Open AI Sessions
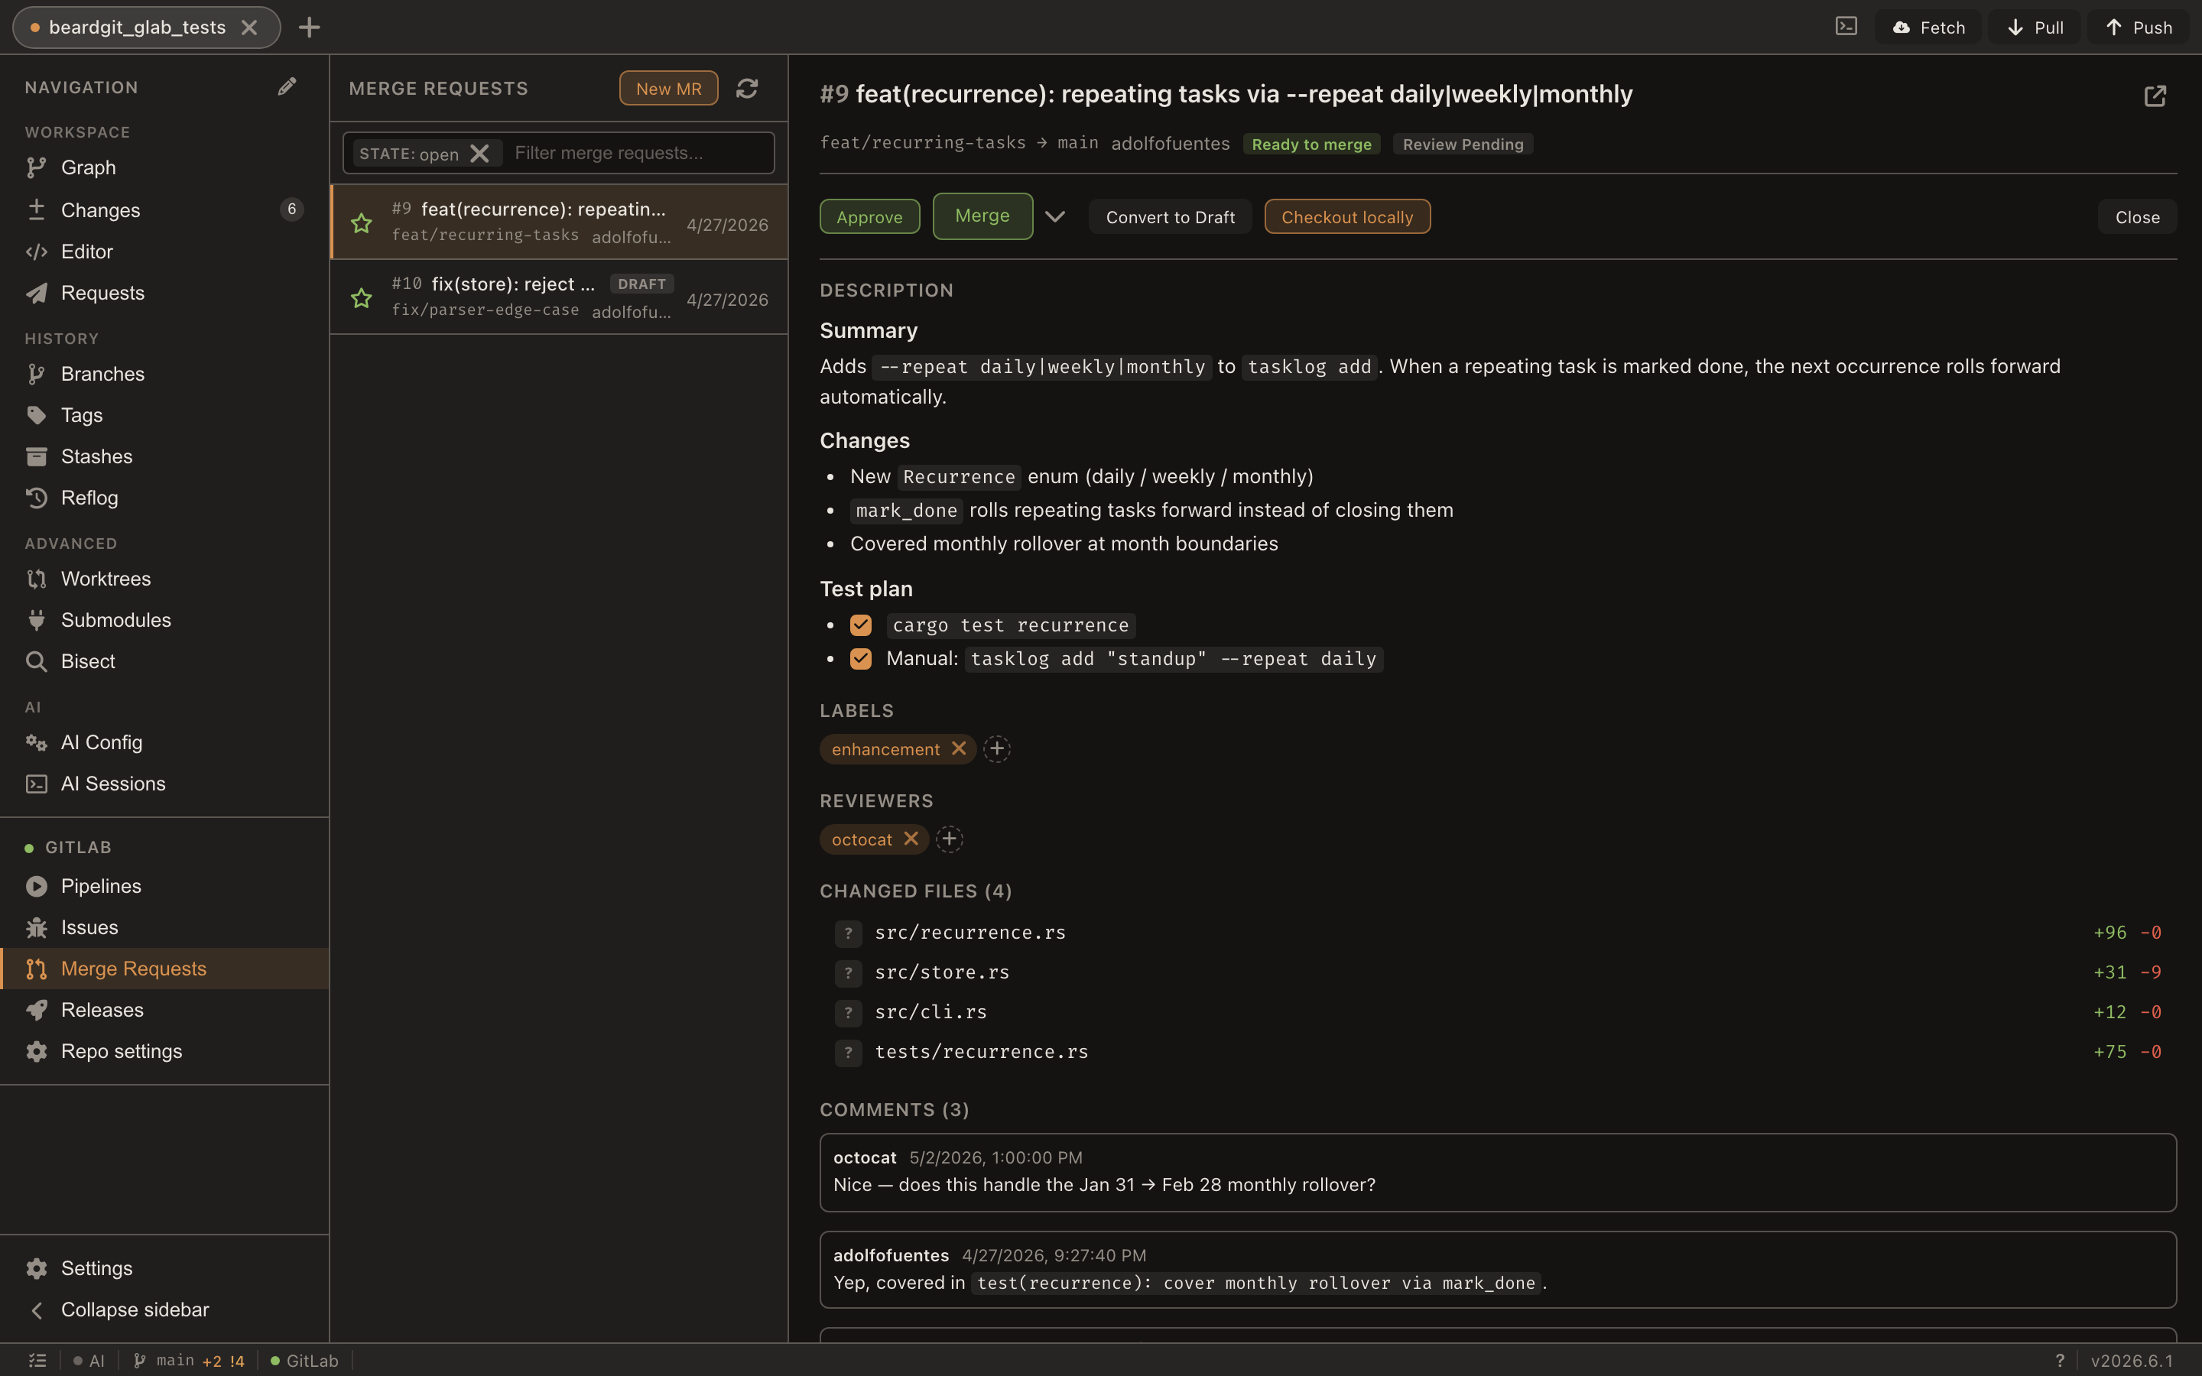Image resolution: width=2202 pixels, height=1376 pixels. (164, 784)
